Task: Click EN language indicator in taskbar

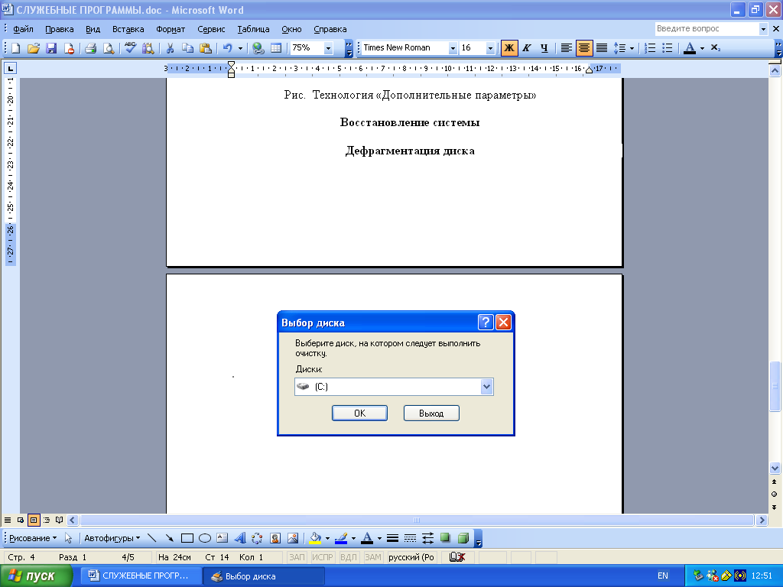Action: click(662, 576)
